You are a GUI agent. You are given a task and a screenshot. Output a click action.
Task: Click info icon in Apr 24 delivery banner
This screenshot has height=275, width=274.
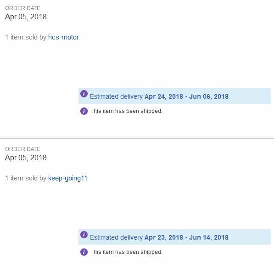84,94
